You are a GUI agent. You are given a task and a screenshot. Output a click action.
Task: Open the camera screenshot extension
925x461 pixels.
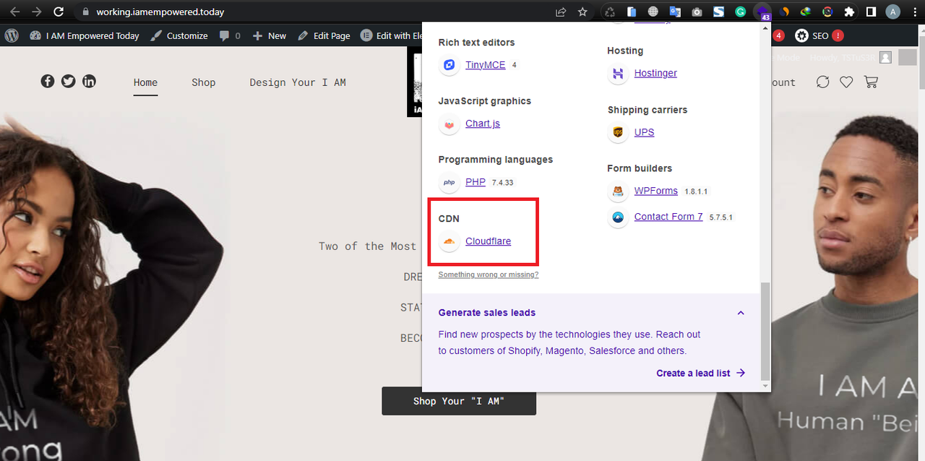pyautogui.click(x=697, y=12)
